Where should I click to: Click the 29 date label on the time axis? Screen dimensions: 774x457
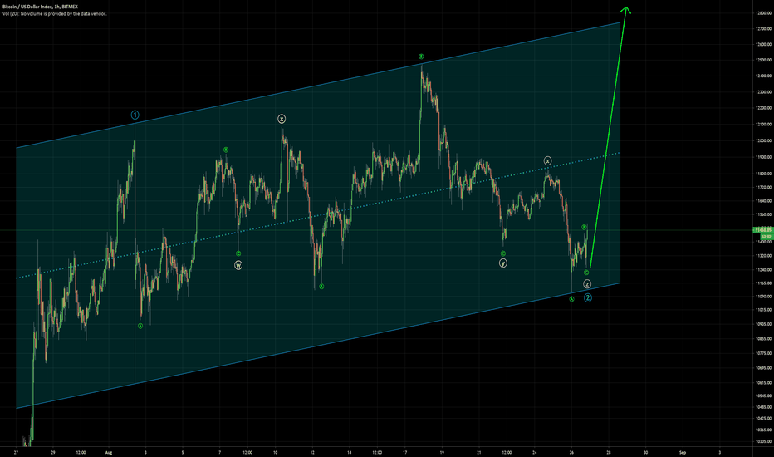point(53,452)
